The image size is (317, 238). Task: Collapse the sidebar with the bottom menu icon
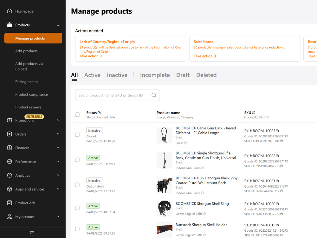pyautogui.click(x=32, y=233)
